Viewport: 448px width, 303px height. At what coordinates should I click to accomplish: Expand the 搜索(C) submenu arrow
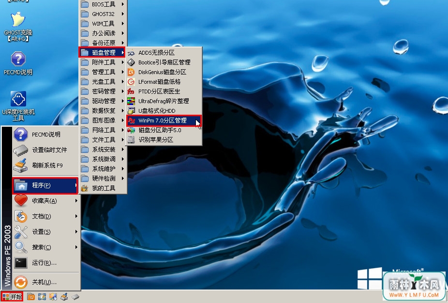click(76, 247)
